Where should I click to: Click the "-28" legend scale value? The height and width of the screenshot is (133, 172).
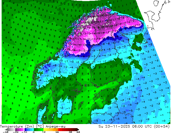pyautogui.click(x=5, y=132)
